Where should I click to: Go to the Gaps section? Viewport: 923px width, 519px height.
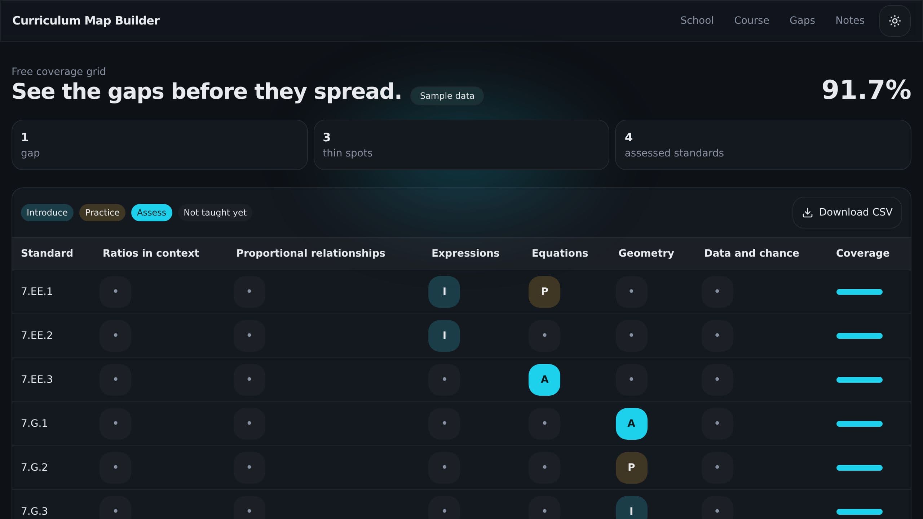coord(802,21)
